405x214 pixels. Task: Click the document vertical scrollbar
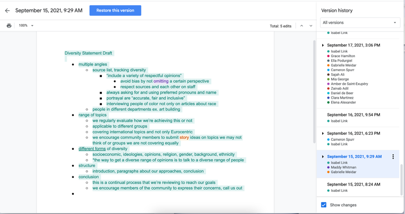point(314,91)
